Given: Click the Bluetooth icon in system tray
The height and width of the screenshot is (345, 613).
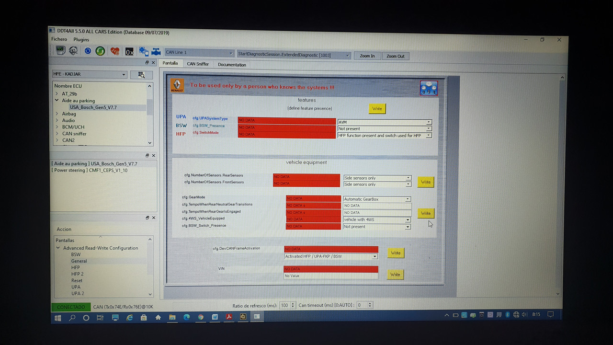Looking at the screenshot, I should pos(508,315).
